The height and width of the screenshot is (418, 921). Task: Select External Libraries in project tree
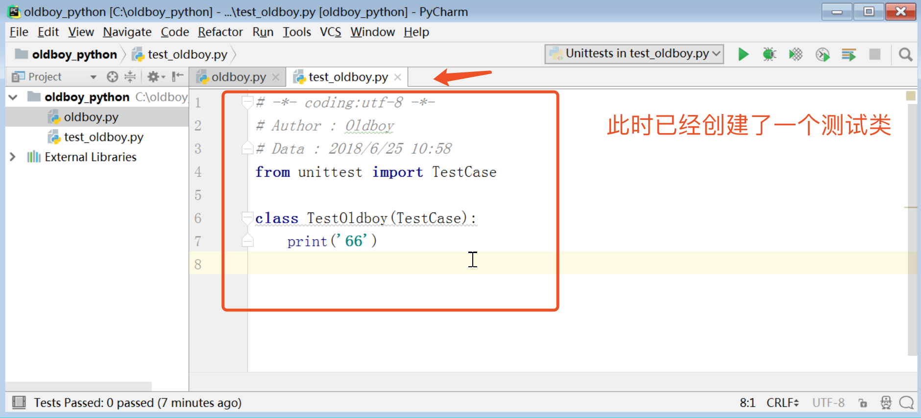point(91,157)
